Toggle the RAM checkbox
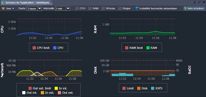The width and height of the screenshot is (206, 97). pos(90,8)
